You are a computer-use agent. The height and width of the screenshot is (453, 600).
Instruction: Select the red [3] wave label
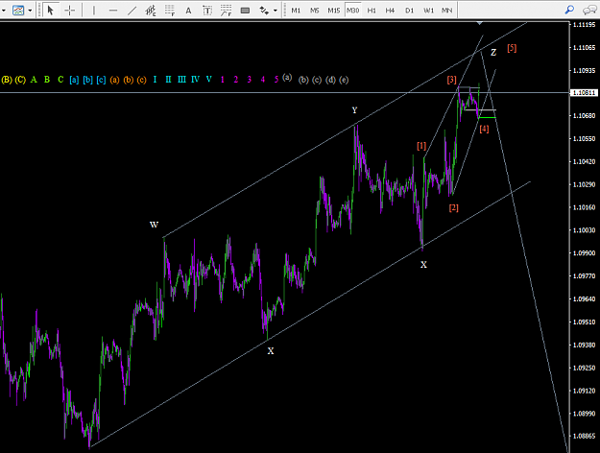point(452,80)
